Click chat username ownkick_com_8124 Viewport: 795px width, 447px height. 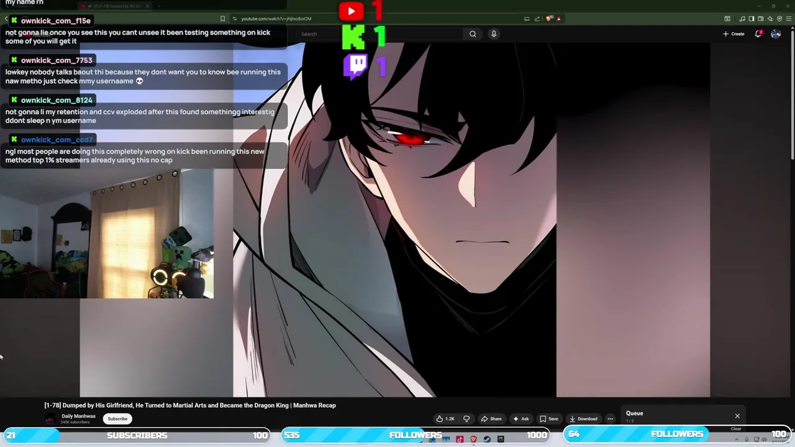[56, 100]
